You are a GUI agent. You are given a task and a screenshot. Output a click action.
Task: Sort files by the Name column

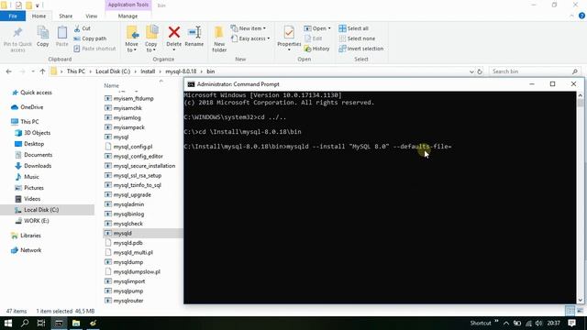112,85
